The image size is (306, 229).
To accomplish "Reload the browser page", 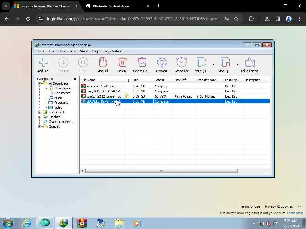I will (28, 19).
